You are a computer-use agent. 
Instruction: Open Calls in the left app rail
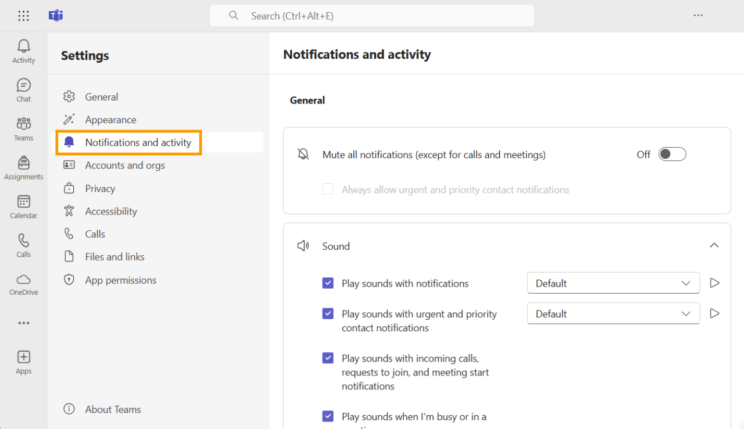pos(24,245)
